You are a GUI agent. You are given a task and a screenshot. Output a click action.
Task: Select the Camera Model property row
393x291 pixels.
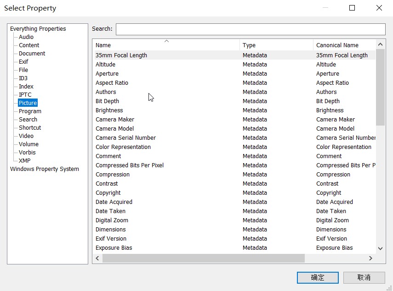(x=115, y=129)
